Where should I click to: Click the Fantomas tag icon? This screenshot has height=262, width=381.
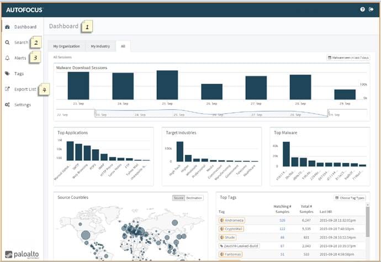tap(221, 254)
